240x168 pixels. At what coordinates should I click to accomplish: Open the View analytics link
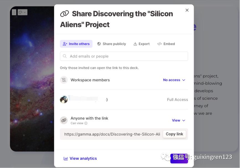(x=83, y=159)
